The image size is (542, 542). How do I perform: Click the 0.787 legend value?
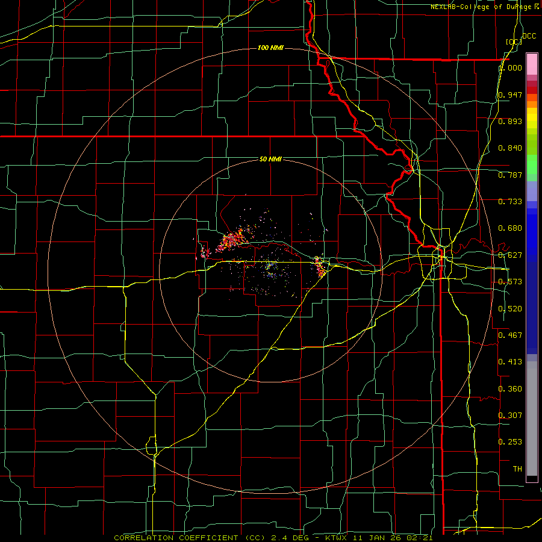[x=510, y=175]
